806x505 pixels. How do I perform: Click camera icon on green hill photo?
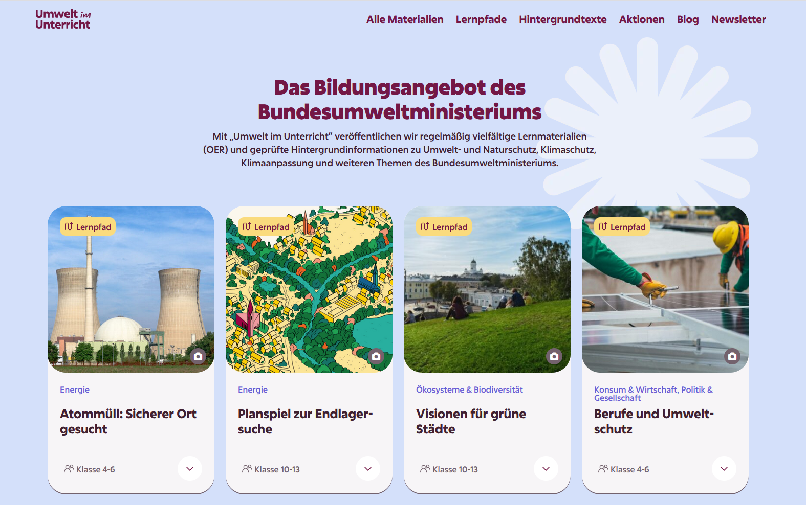554,356
